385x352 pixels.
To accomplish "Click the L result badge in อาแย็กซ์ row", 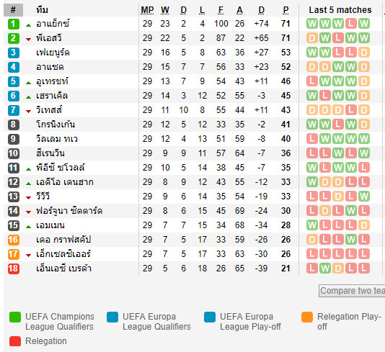I will [x=351, y=24].
